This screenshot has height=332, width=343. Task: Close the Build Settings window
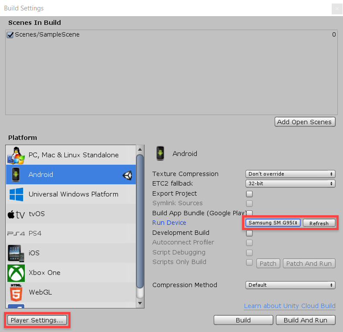pos(337,9)
